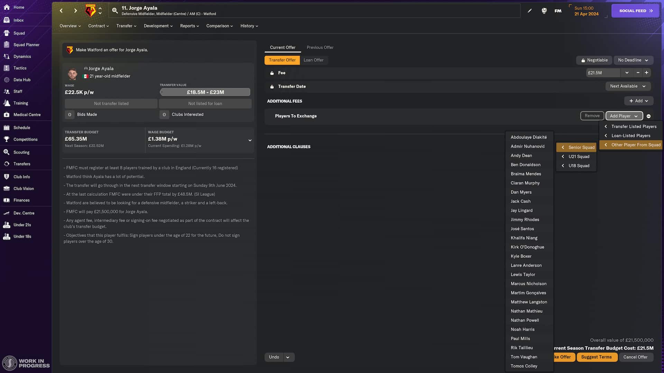Open the Tactics screen
664x373 pixels.
(x=19, y=68)
